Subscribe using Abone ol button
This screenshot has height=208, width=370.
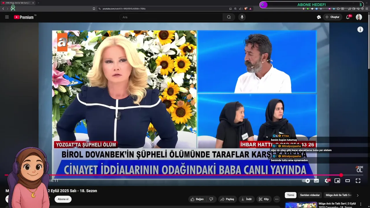(63, 199)
